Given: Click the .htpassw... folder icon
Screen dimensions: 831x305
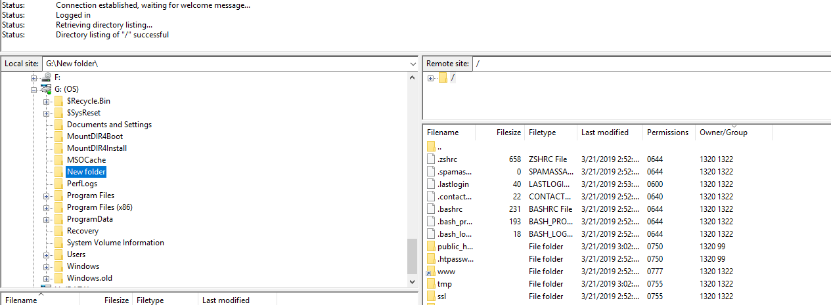Looking at the screenshot, I should pyautogui.click(x=431, y=259).
